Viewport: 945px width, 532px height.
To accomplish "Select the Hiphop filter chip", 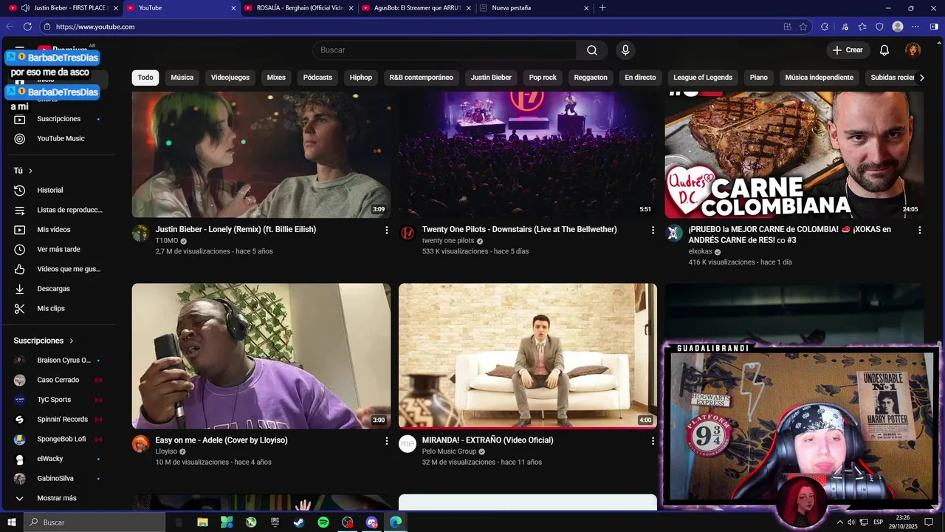I will [361, 78].
